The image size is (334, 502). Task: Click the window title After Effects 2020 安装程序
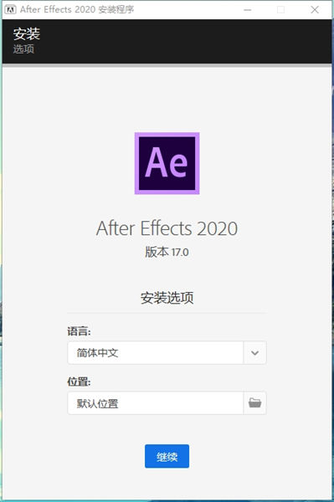click(x=77, y=9)
